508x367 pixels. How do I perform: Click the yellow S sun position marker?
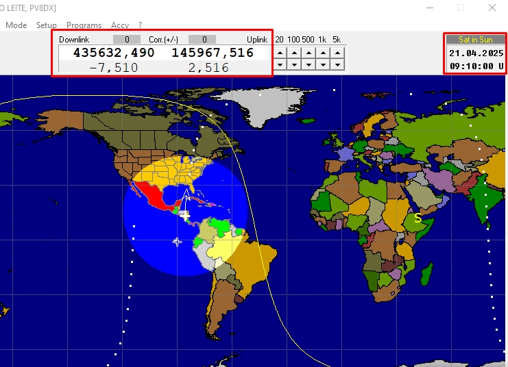tap(418, 218)
